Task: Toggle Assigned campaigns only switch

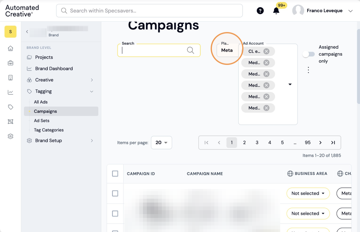Action: click(308, 54)
